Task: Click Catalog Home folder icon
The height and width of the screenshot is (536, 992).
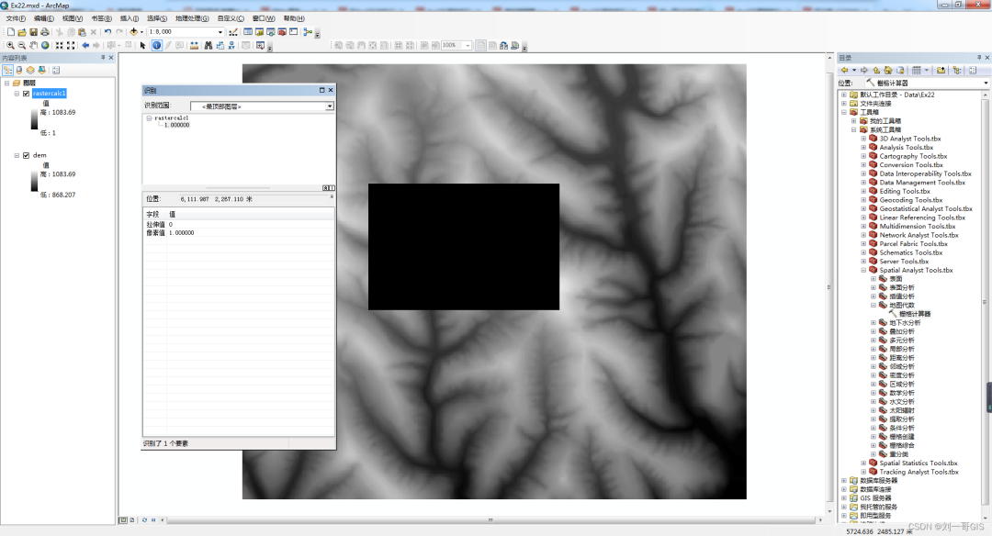Action: click(x=888, y=70)
